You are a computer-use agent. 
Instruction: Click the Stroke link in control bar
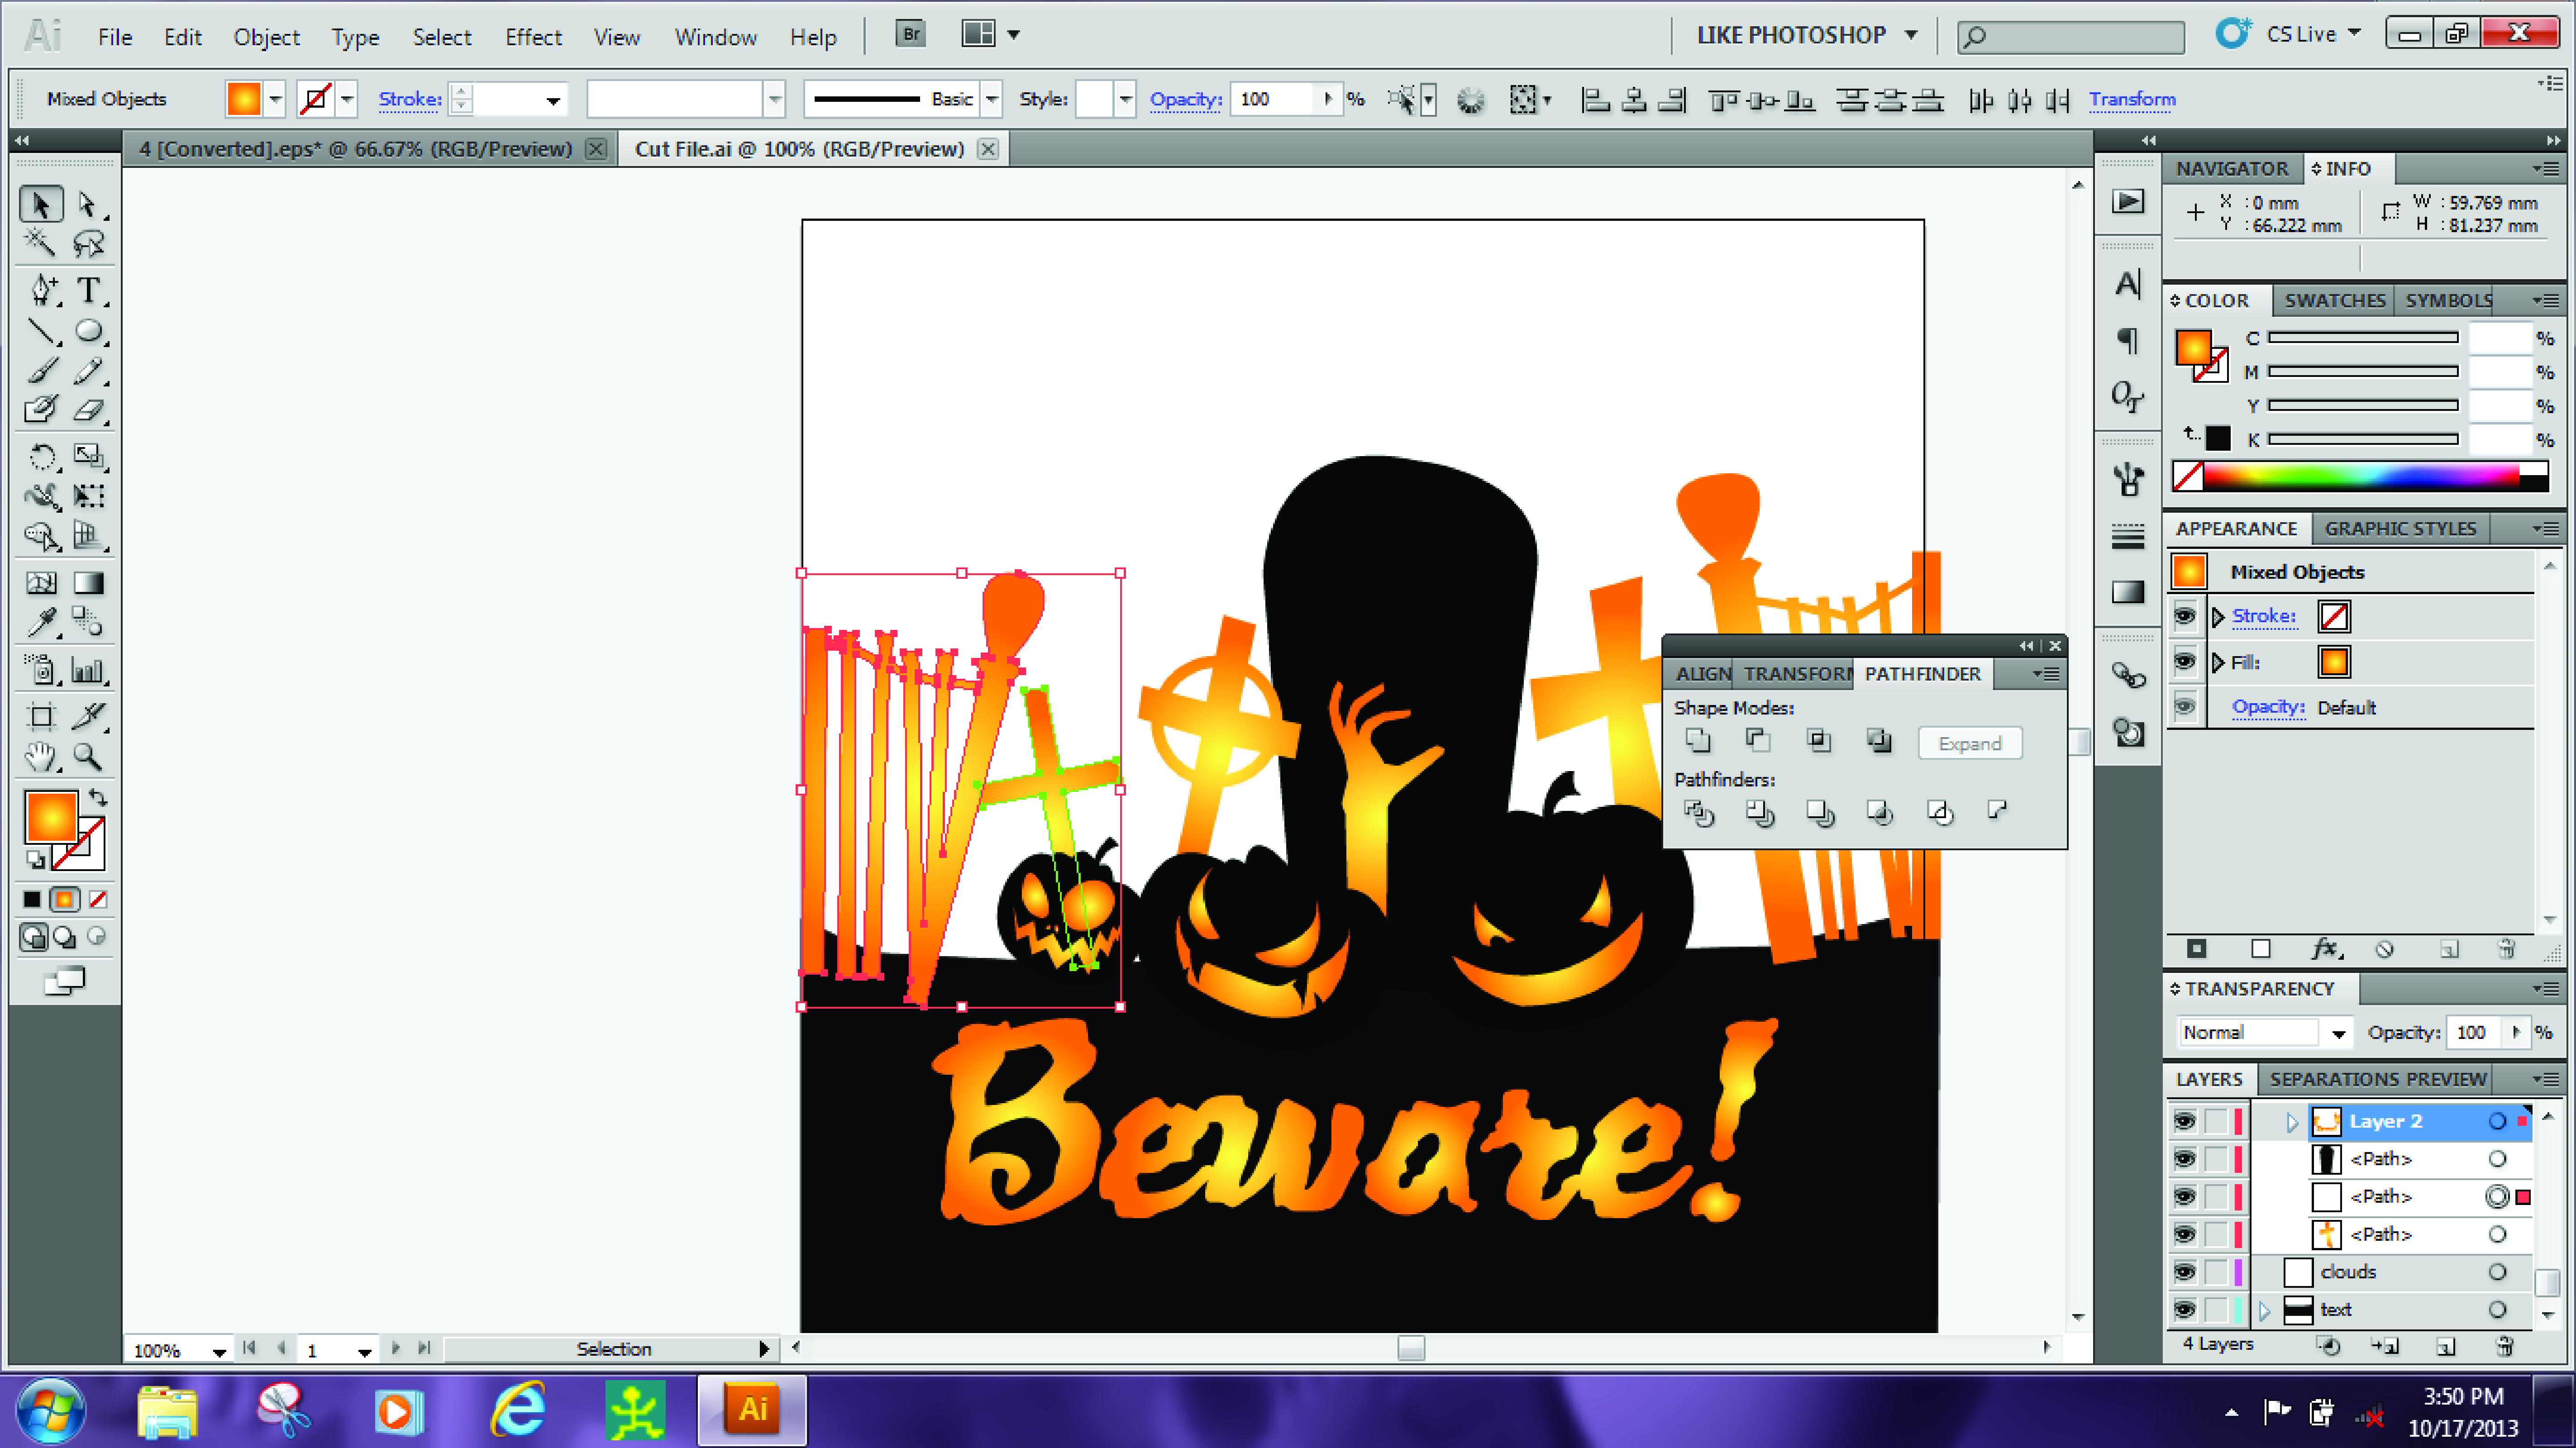coord(410,99)
